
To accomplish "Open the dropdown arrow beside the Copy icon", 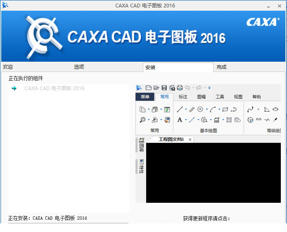I will 149,109.
